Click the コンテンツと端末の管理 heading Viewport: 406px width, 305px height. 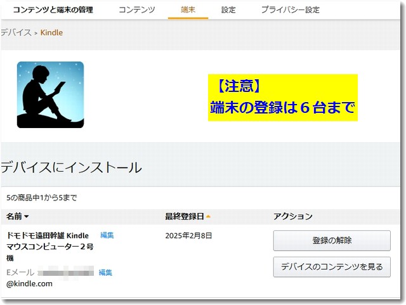[x=53, y=10]
